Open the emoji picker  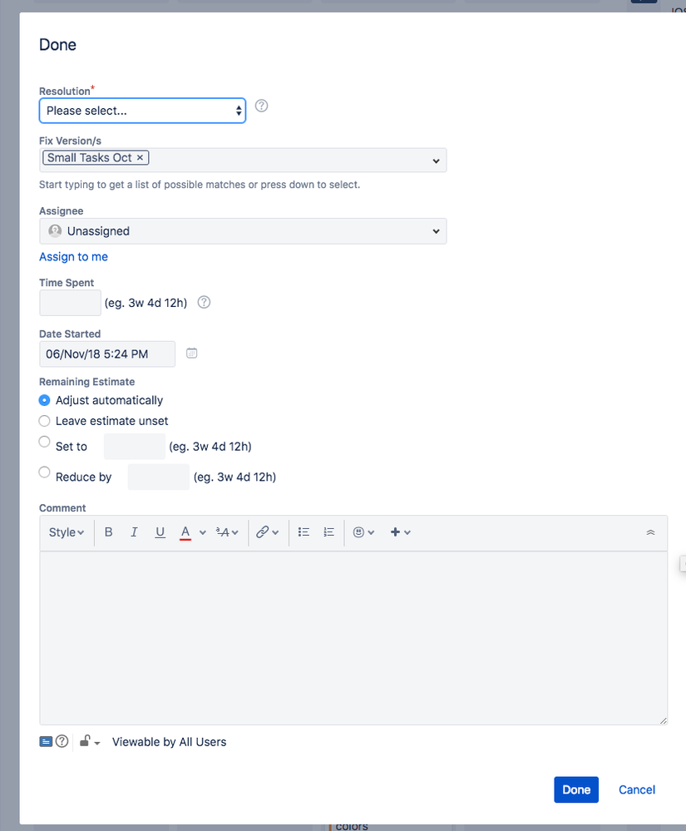coord(358,532)
